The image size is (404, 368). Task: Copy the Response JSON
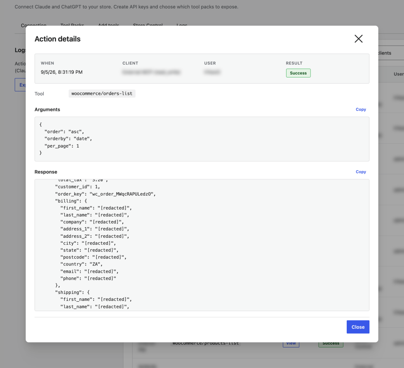pyautogui.click(x=361, y=172)
